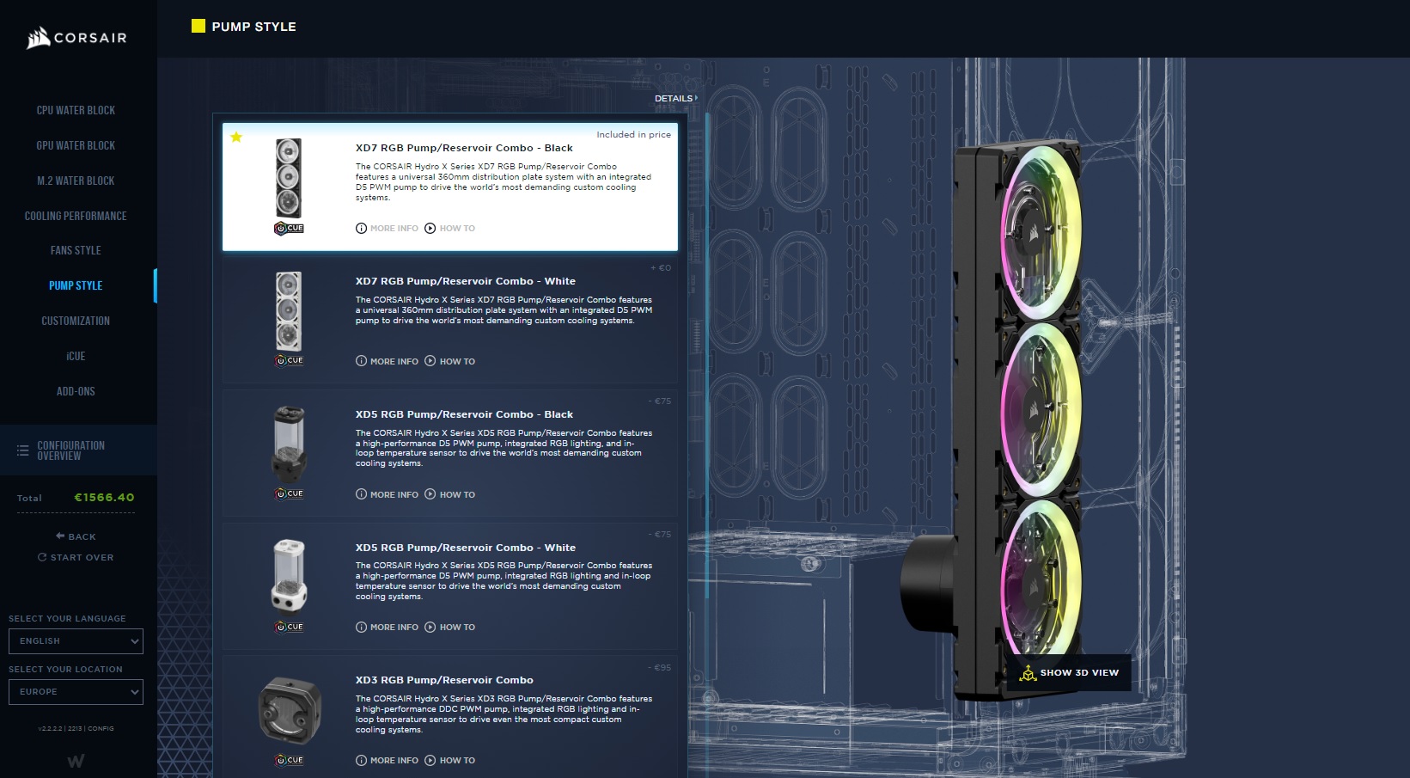
Task: Select XD3 RGB Pump/Reservoir Combo option
Action: 450,717
